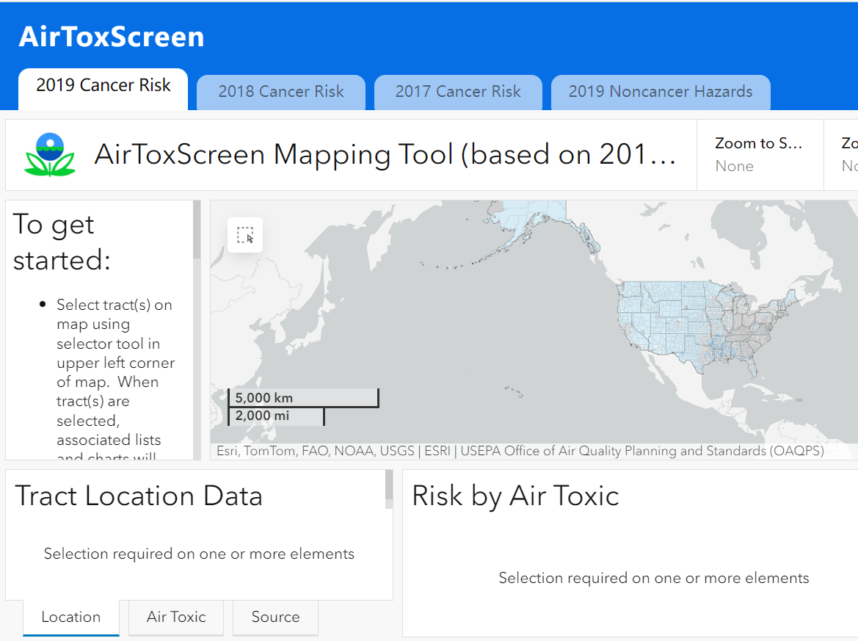Viewport: 858px width, 641px height.
Task: Open the 2017 Cancer Risk tab
Action: [x=458, y=92]
